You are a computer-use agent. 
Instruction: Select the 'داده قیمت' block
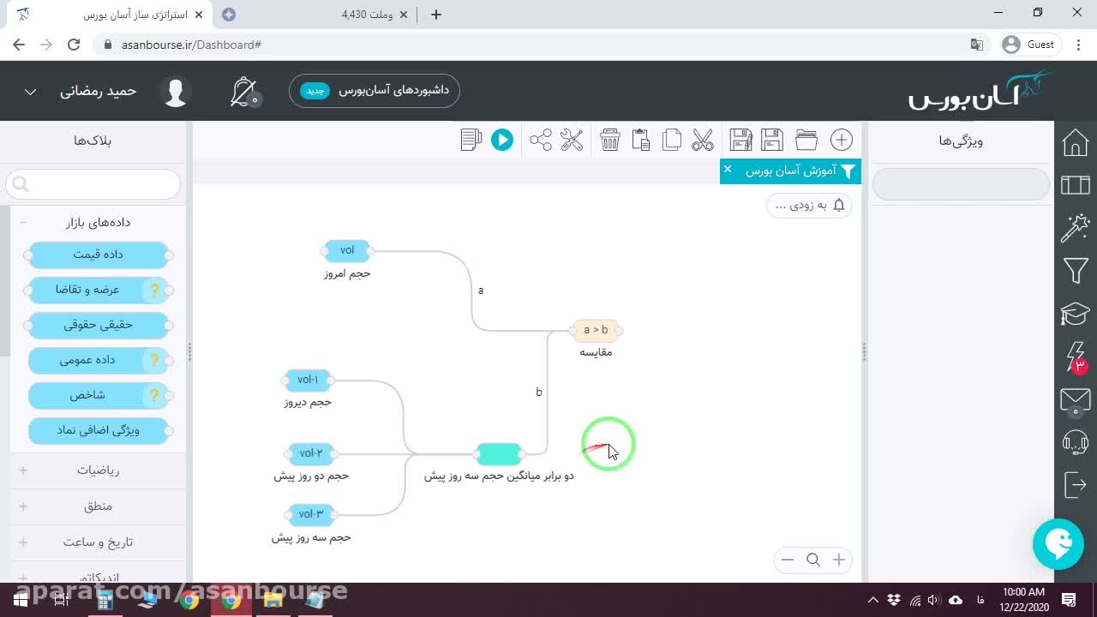coord(98,255)
